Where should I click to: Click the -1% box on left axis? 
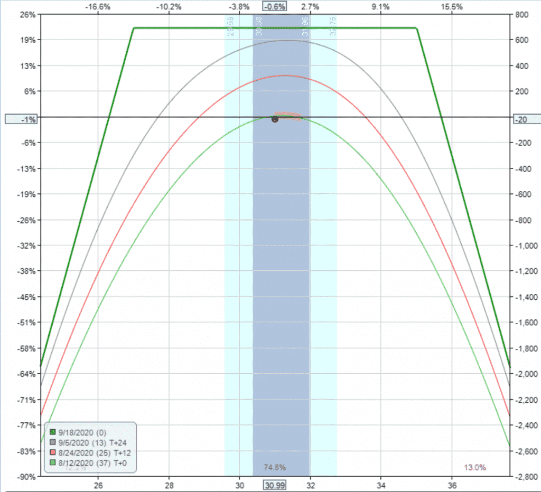(21, 119)
